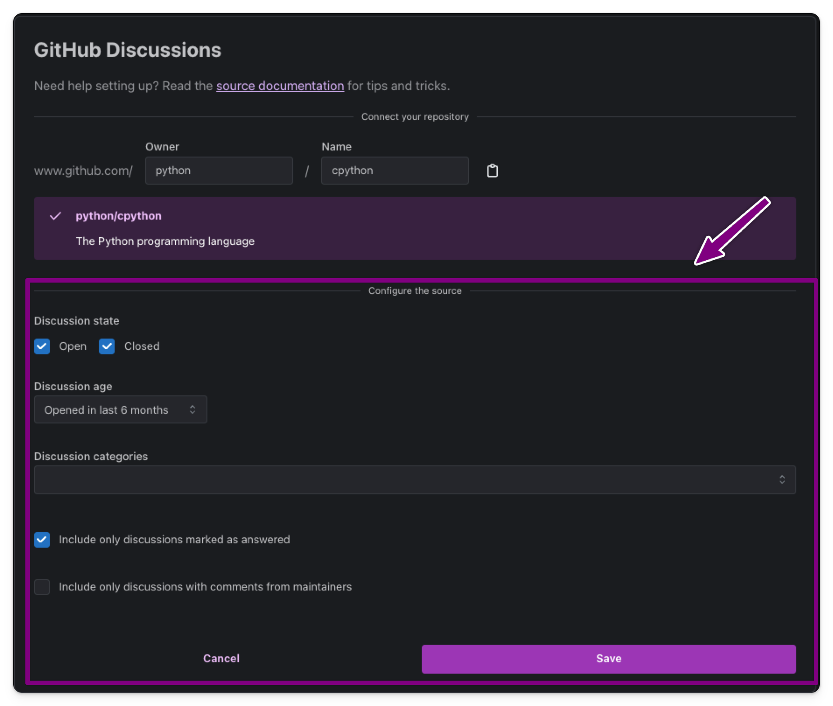Focus the Owner input field

[x=219, y=171]
